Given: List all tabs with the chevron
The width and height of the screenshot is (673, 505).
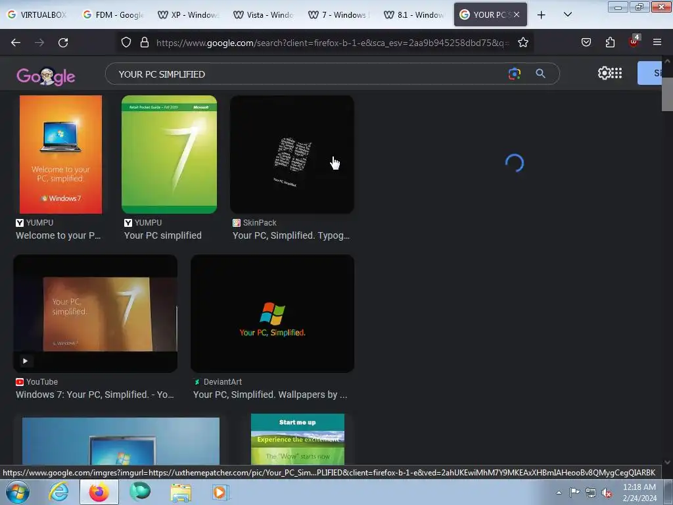Looking at the screenshot, I should 567,14.
